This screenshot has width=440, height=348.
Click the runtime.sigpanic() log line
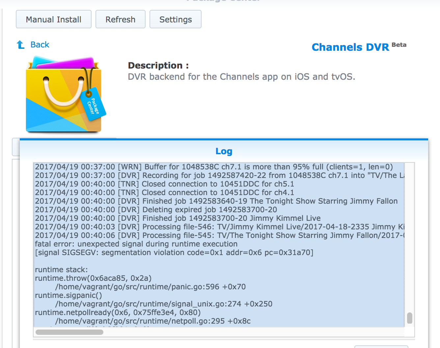(x=69, y=295)
